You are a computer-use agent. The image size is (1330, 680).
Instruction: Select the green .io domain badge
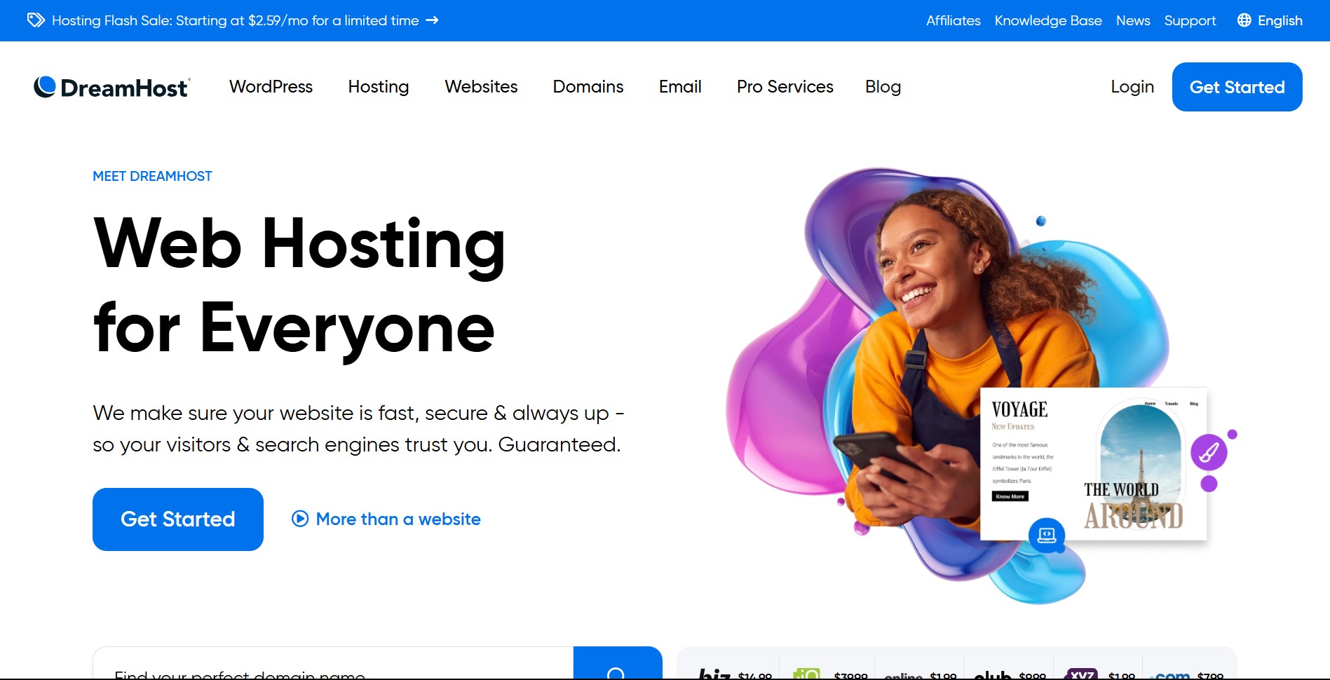tap(806, 673)
